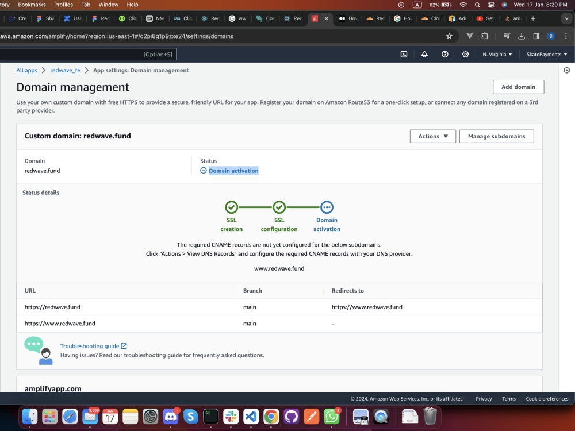Screen dimensions: 575x431
Task: Open the Bookmarks menu
Action: (32, 5)
